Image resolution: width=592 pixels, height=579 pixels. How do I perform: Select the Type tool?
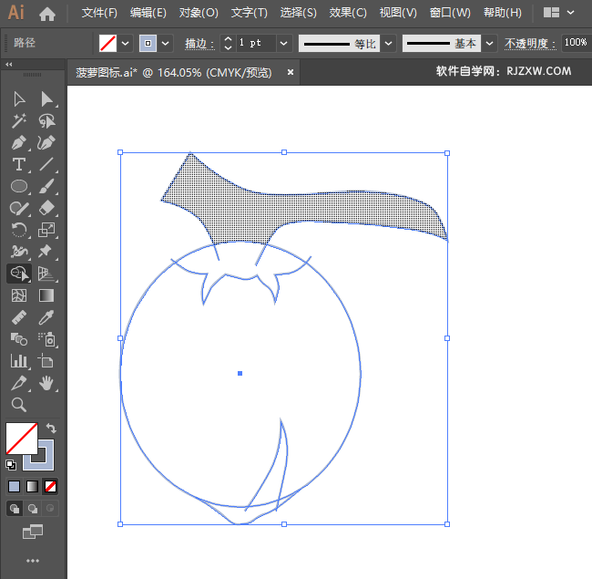click(18, 165)
